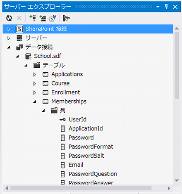Select the Email column item
Screen dimensions: 182x194
point(76,165)
